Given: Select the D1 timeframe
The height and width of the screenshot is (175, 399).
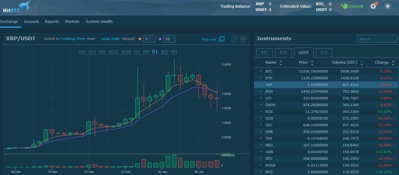Looking at the screenshot, I should point(155,51).
